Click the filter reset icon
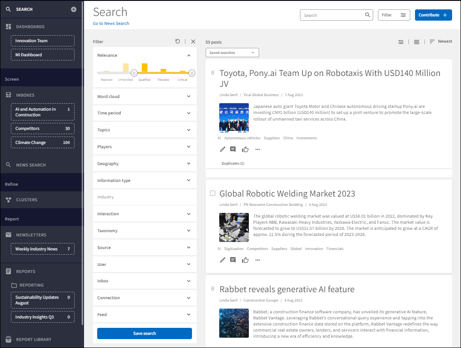 tap(177, 42)
